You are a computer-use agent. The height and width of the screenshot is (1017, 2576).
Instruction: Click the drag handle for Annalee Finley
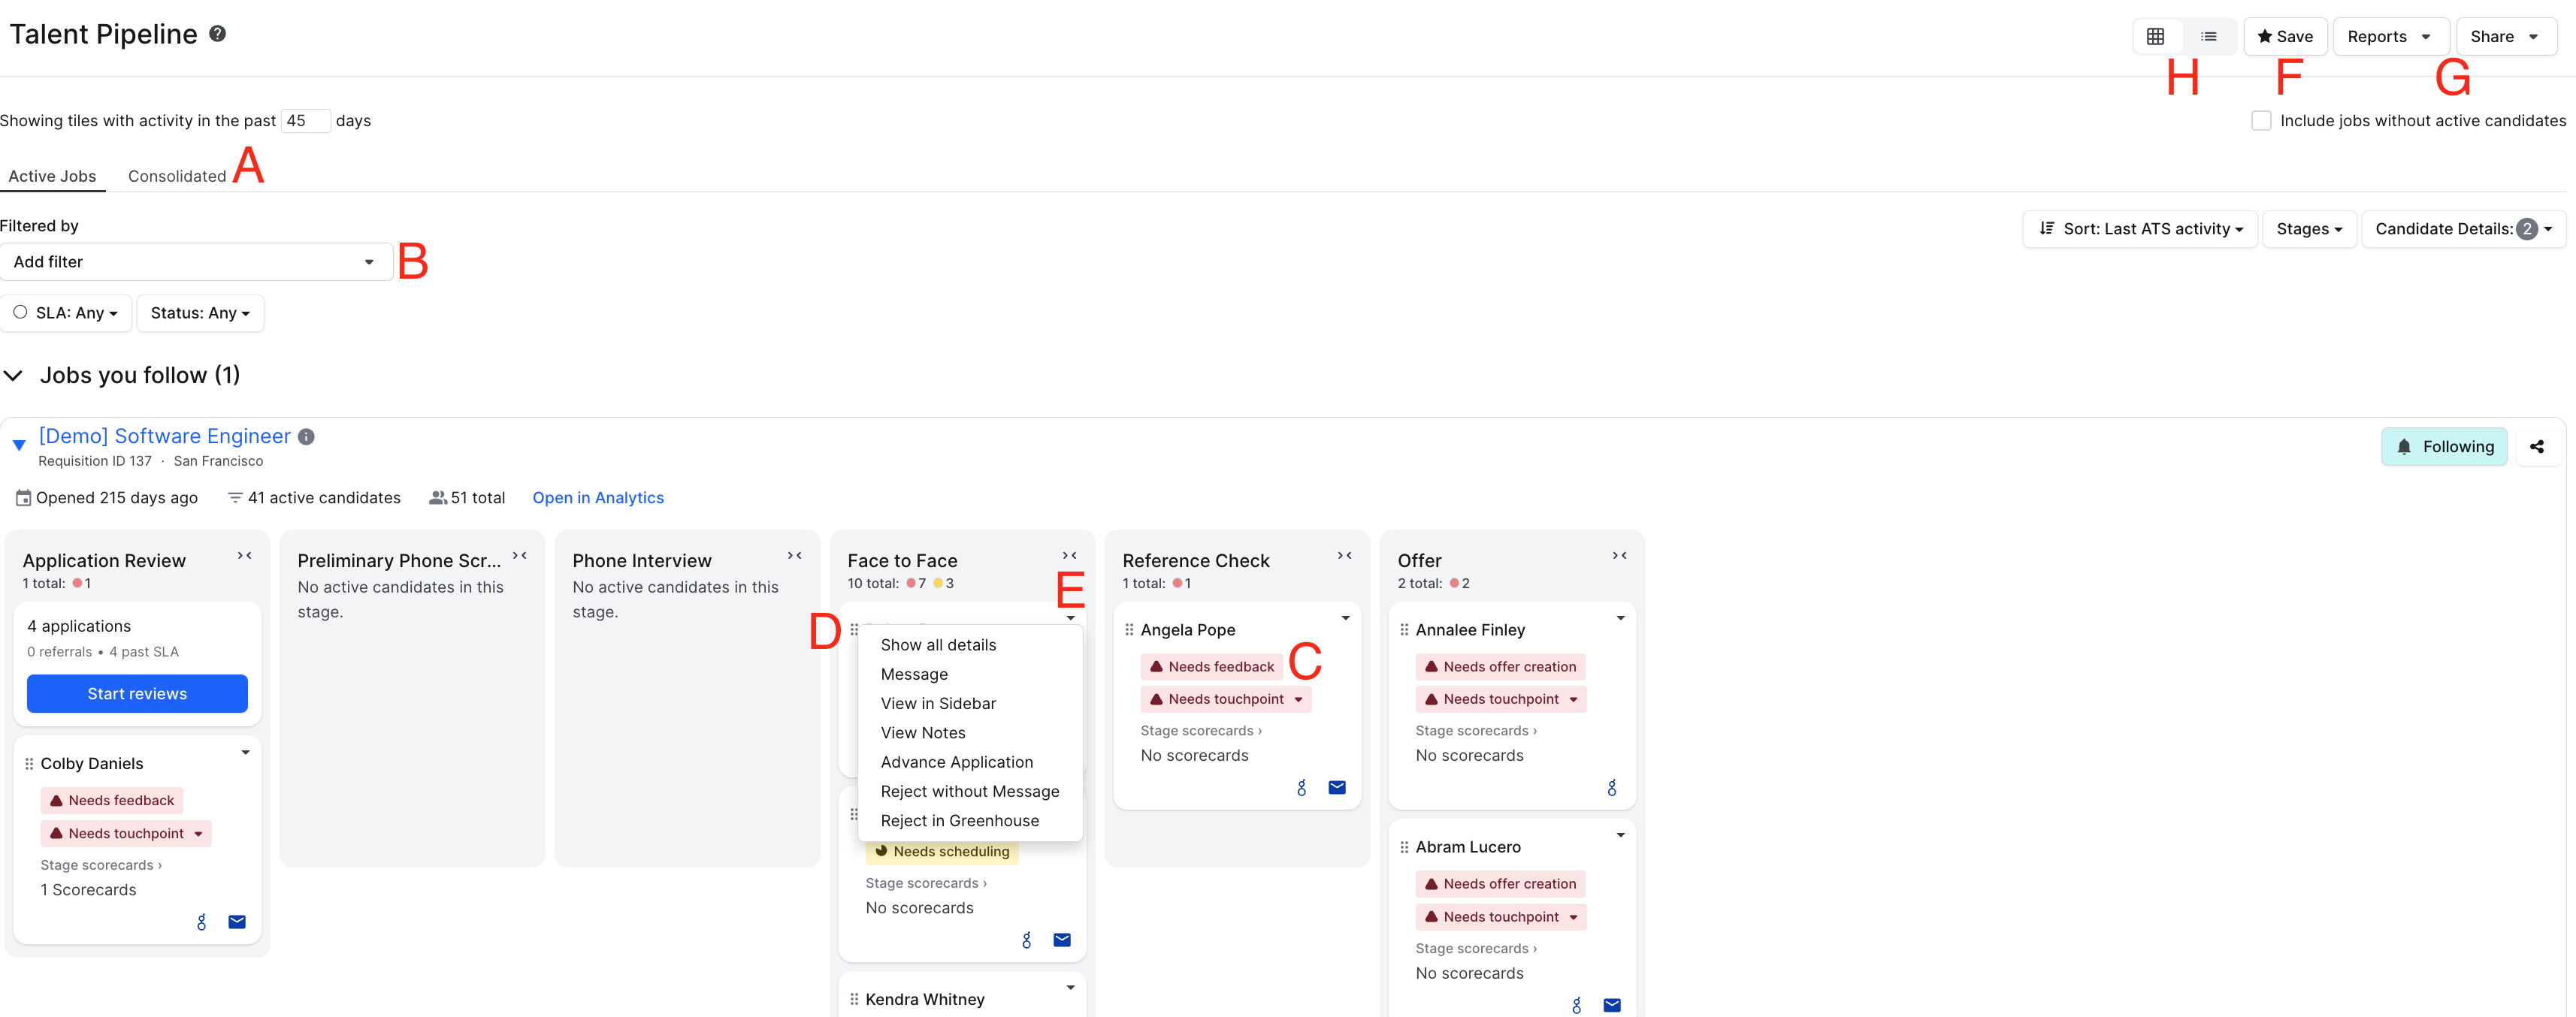1404,630
